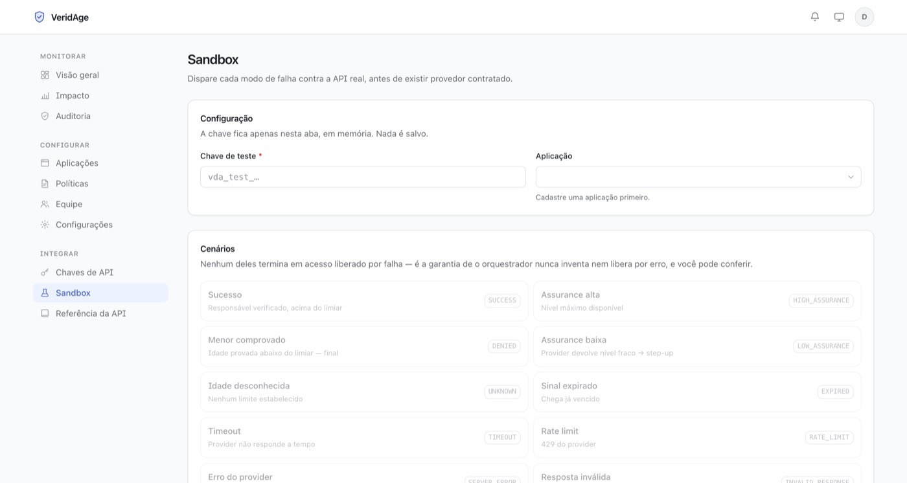This screenshot has height=483, width=907.
Task: Click the DENIED code badge
Action: click(504, 346)
